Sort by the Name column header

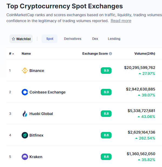pos(26,54)
